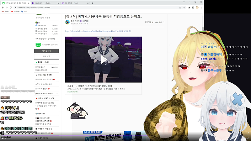Click the padlock icon in the address bar
251x141 pixels.
coord(15,8)
